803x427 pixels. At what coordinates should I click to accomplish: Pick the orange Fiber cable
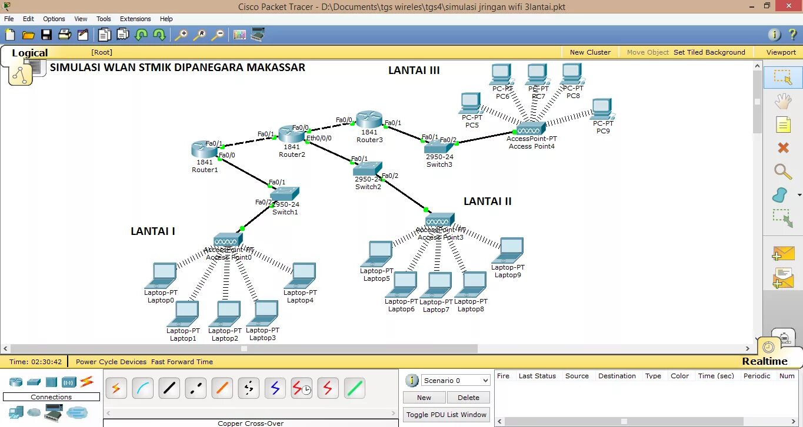click(222, 388)
